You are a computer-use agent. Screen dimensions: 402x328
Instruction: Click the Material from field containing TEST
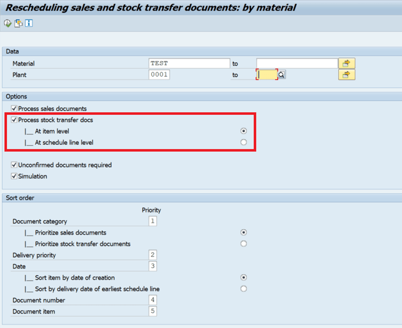pos(189,63)
